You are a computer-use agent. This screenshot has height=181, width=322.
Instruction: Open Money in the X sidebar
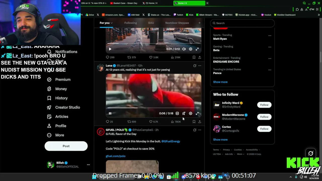click(x=57, y=89)
